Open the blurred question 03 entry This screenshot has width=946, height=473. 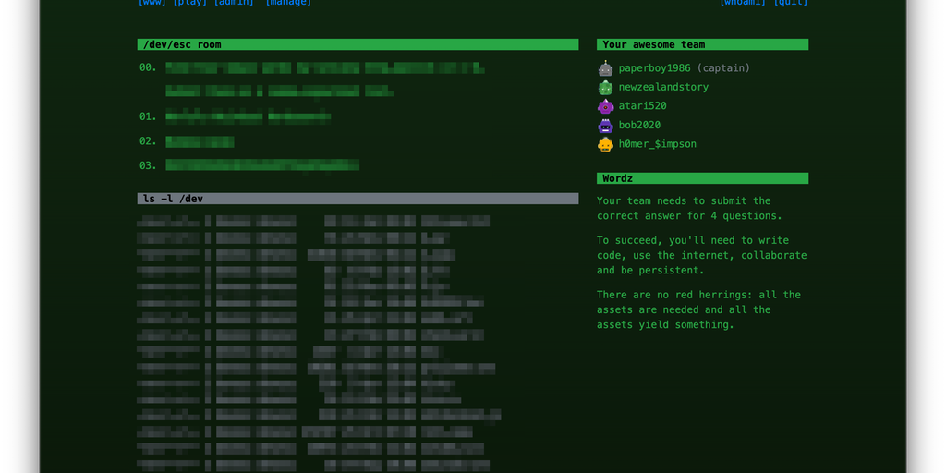coord(262,165)
